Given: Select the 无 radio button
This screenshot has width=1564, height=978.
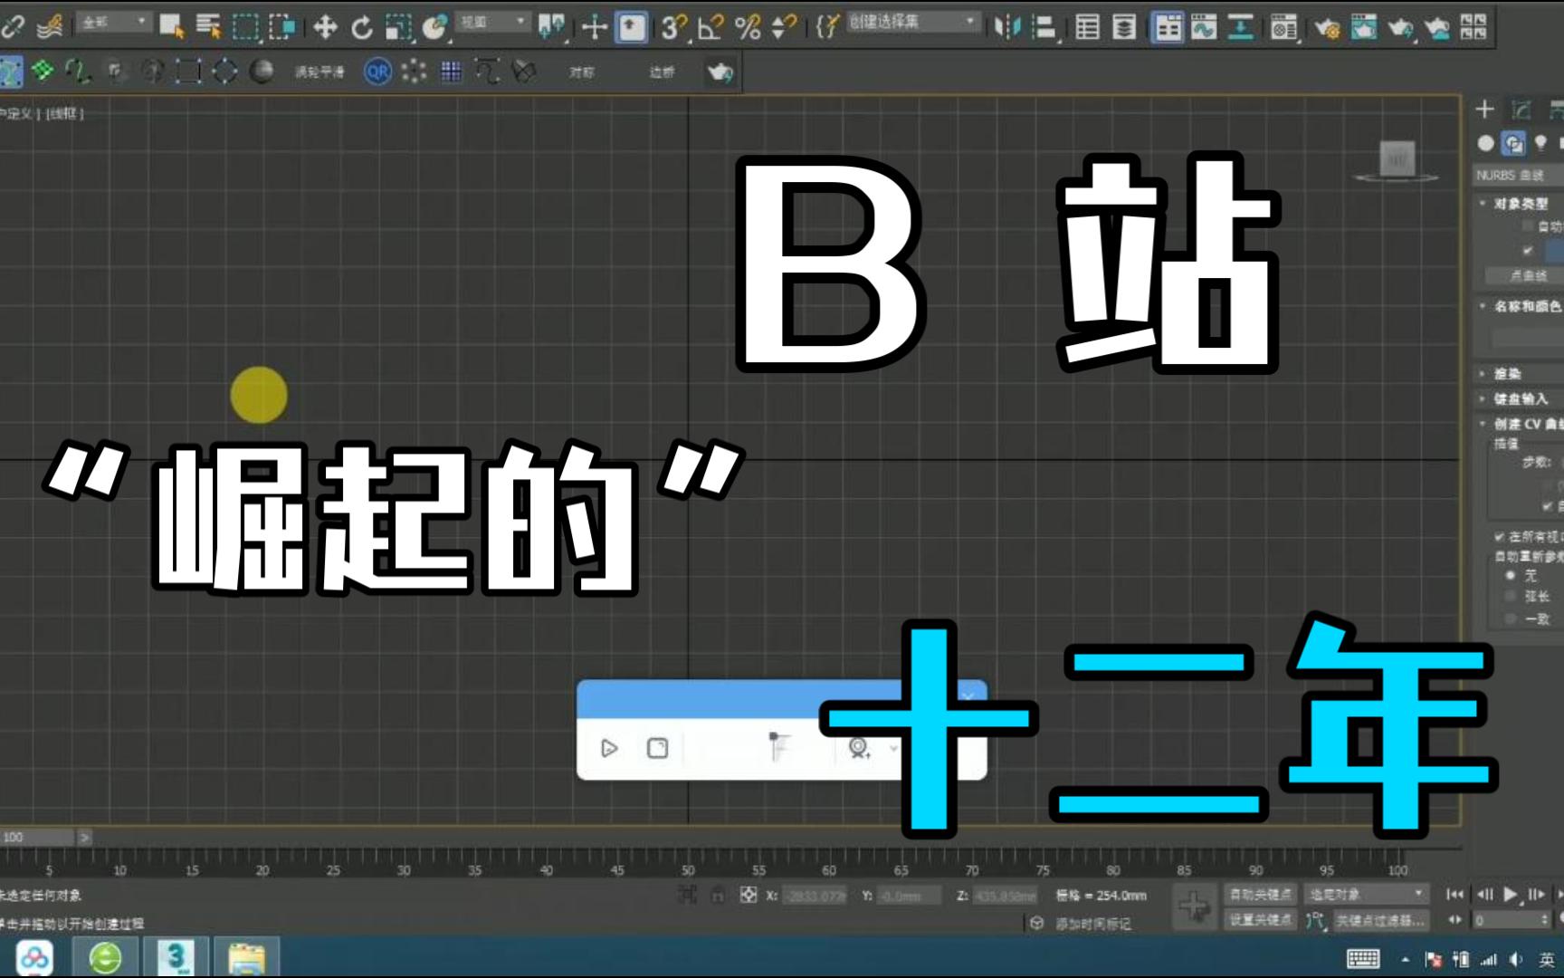Looking at the screenshot, I should (1511, 575).
